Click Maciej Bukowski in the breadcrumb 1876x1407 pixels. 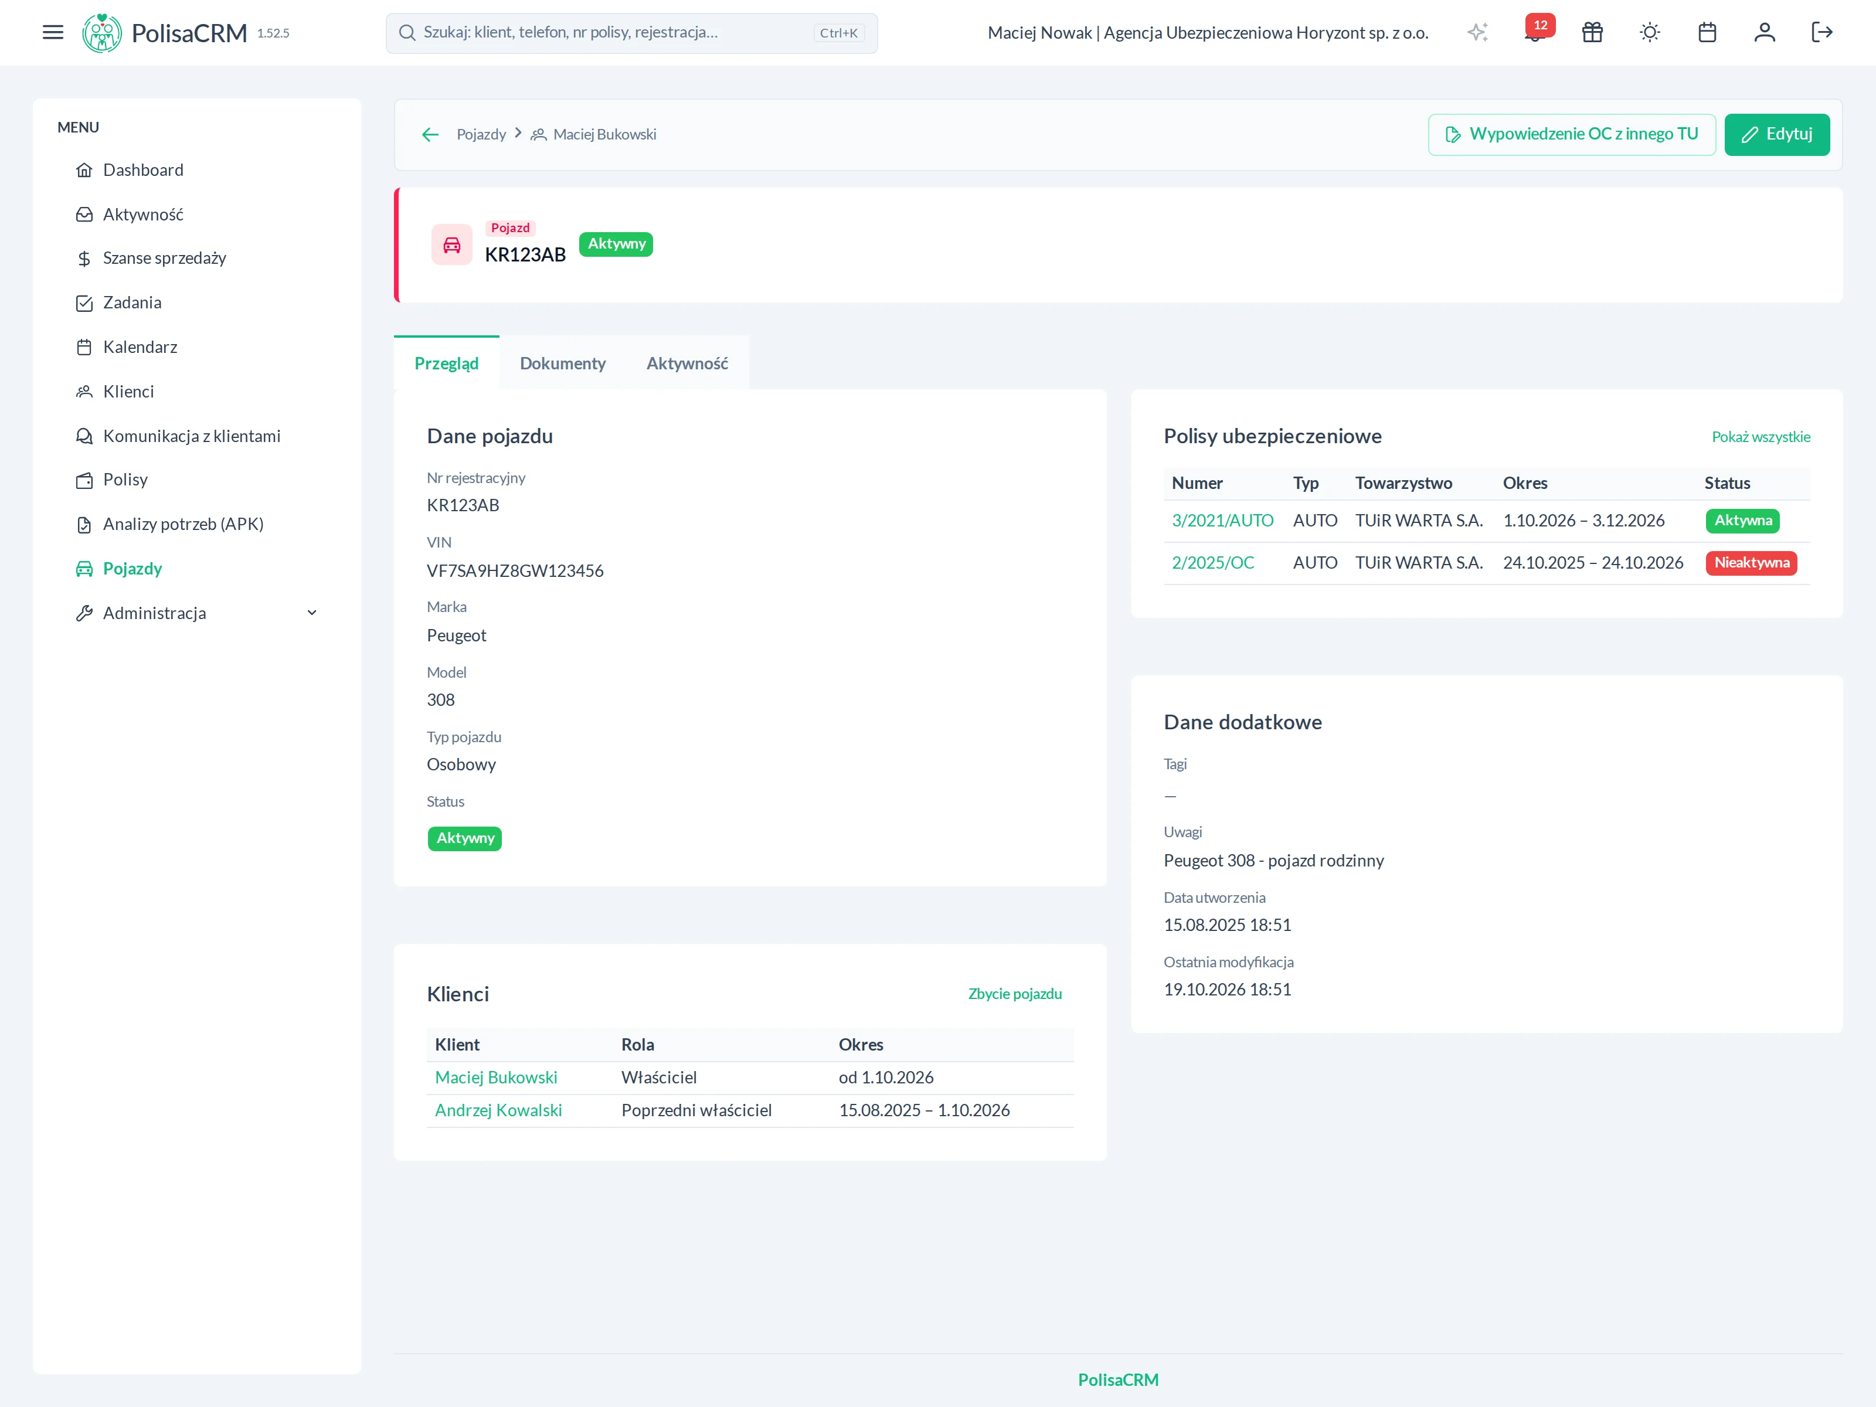click(x=604, y=134)
